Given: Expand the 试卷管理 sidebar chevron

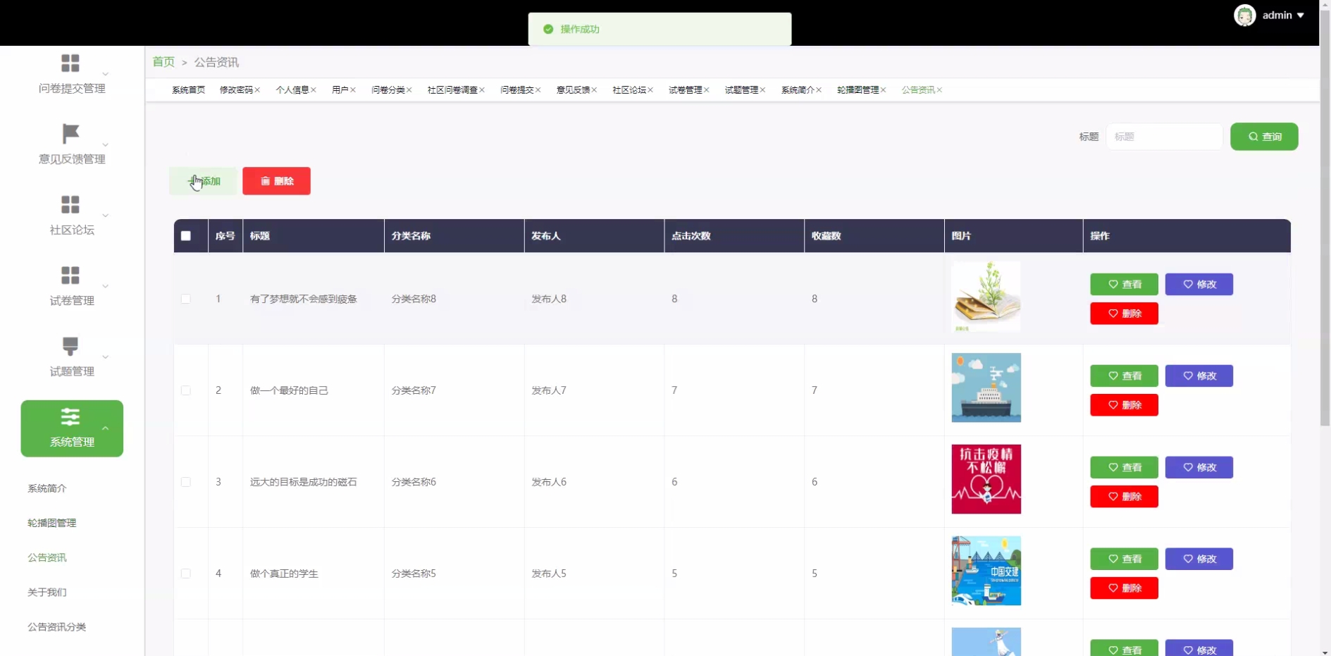Looking at the screenshot, I should [106, 286].
